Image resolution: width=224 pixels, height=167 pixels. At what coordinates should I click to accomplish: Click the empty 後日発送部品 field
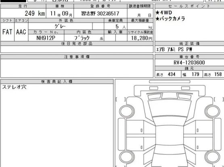click(x=77, y=49)
